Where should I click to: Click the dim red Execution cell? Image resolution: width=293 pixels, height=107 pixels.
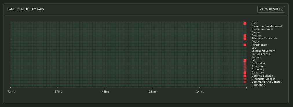[245, 67]
